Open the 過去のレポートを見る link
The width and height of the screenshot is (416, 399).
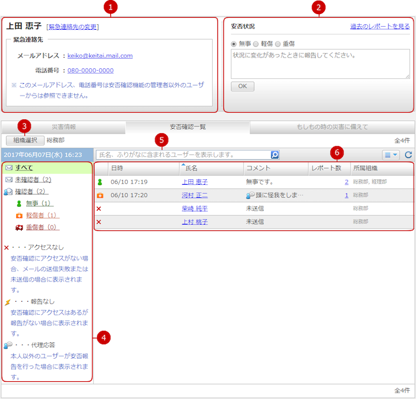pos(379,27)
